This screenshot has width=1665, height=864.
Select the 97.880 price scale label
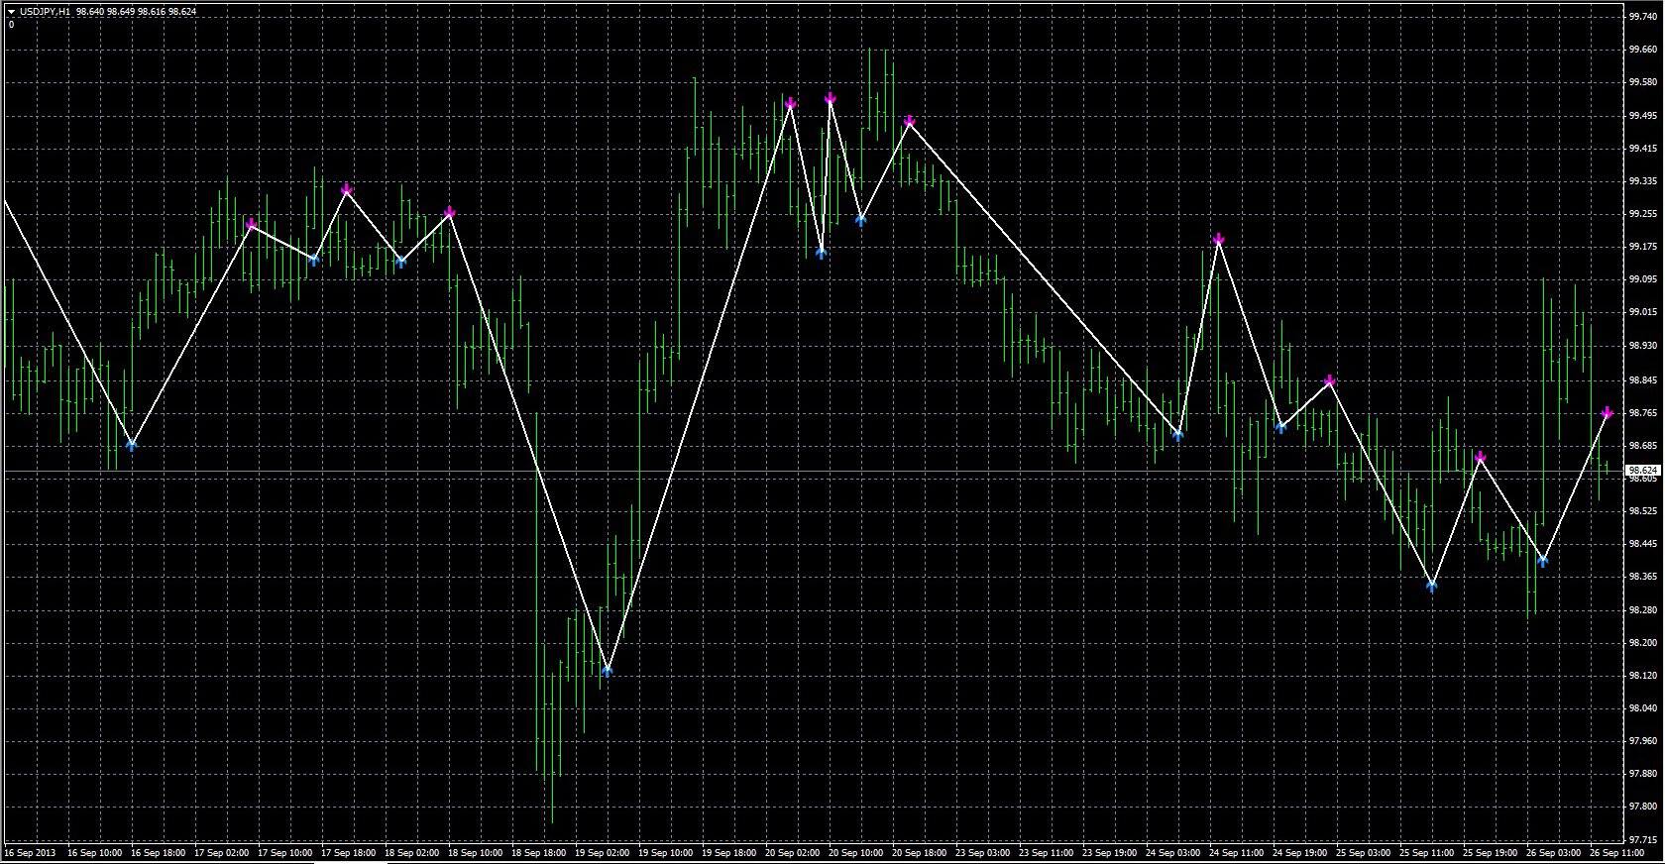pos(1642,774)
